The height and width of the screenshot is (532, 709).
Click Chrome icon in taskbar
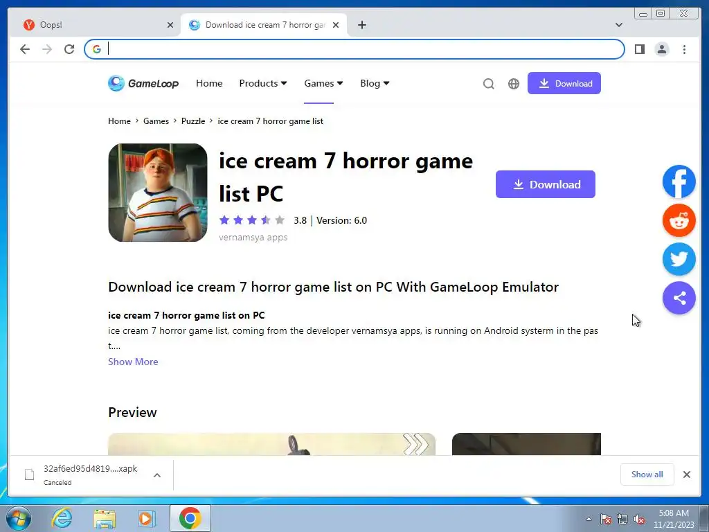pyautogui.click(x=190, y=518)
